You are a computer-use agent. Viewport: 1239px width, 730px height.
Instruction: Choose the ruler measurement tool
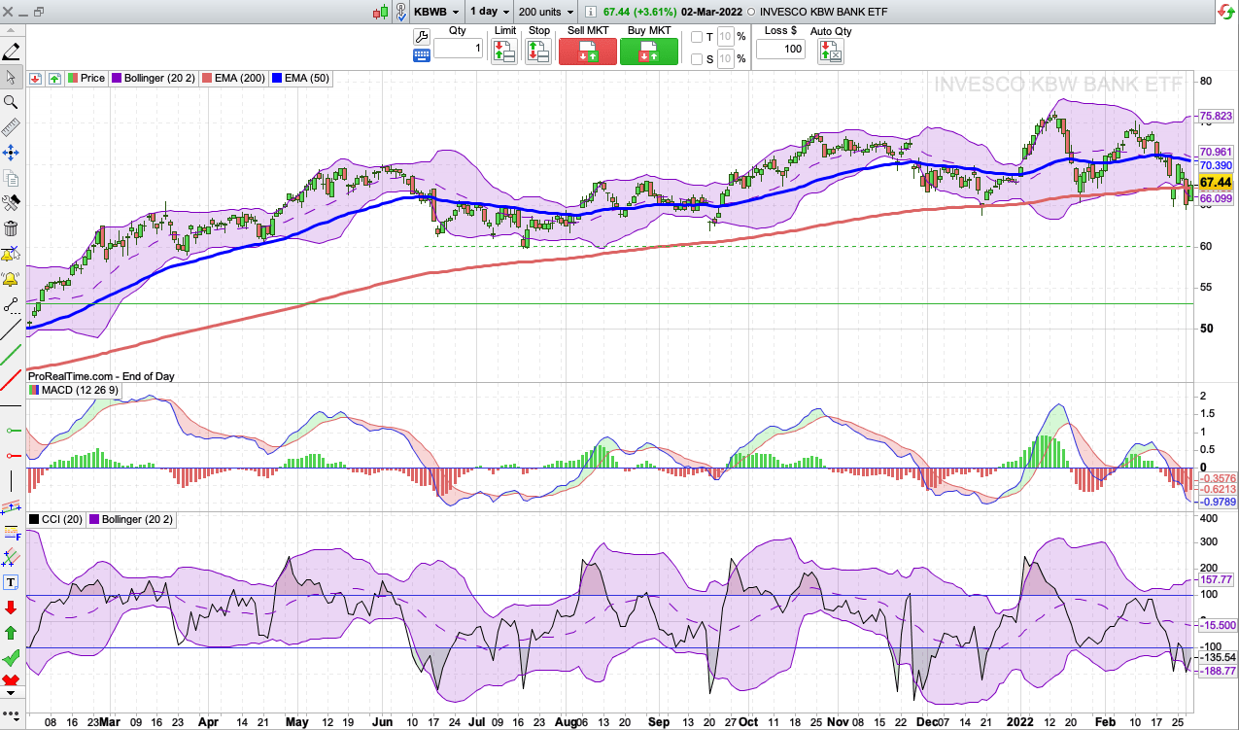click(11, 127)
